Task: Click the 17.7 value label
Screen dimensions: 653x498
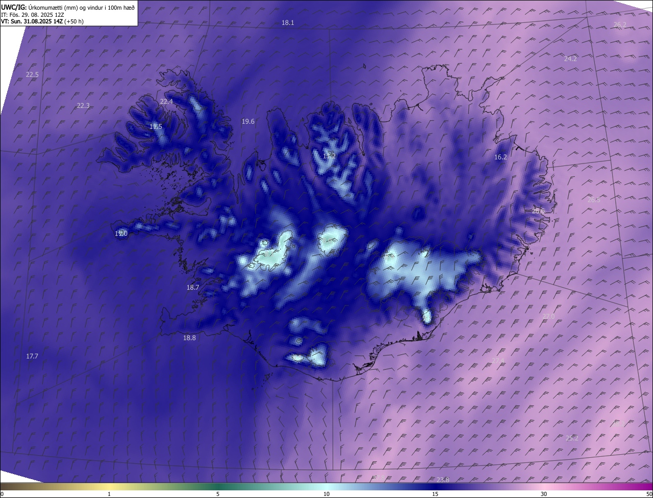Action: click(x=32, y=356)
